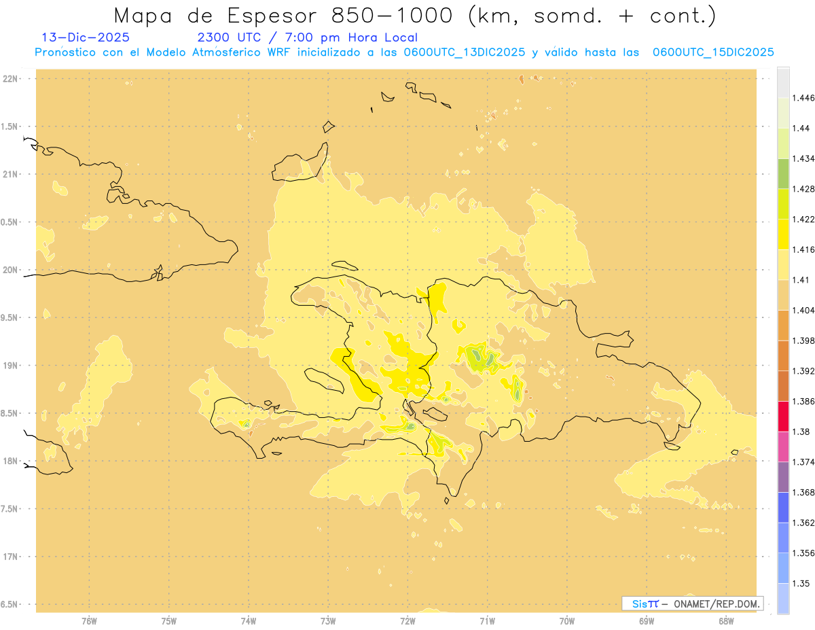Select the pink swatch between 1.374 and 1.38
This screenshot has height=630, width=815.
pyautogui.click(x=783, y=447)
